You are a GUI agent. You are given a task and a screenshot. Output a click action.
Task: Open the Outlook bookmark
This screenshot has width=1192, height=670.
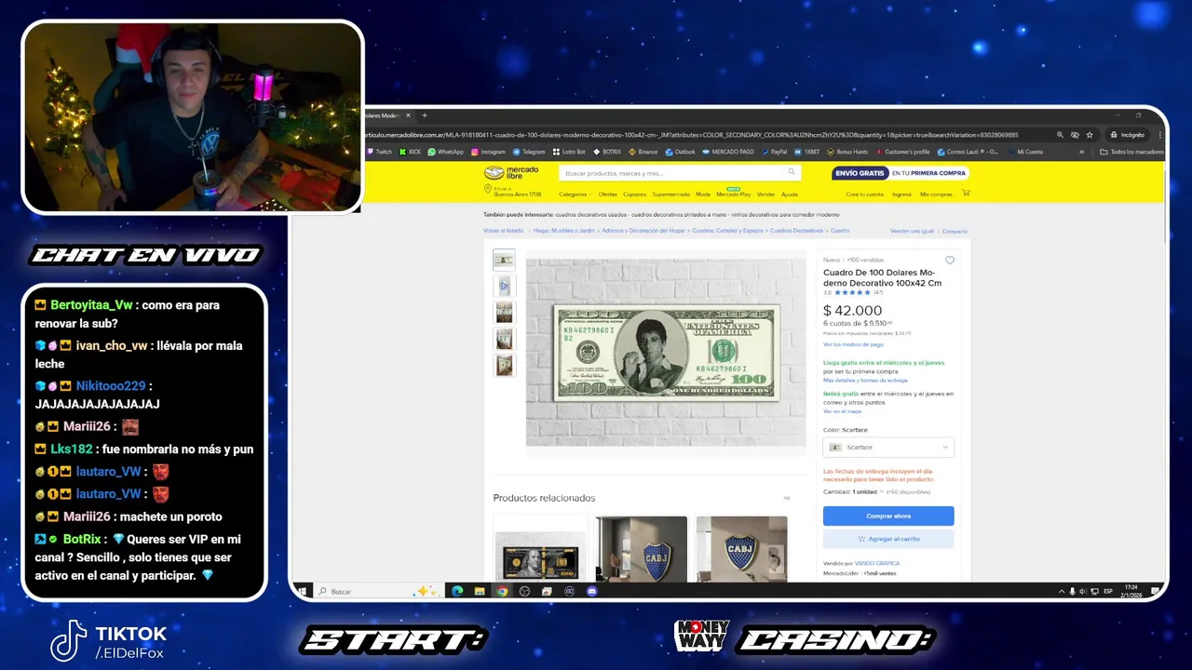coord(680,152)
